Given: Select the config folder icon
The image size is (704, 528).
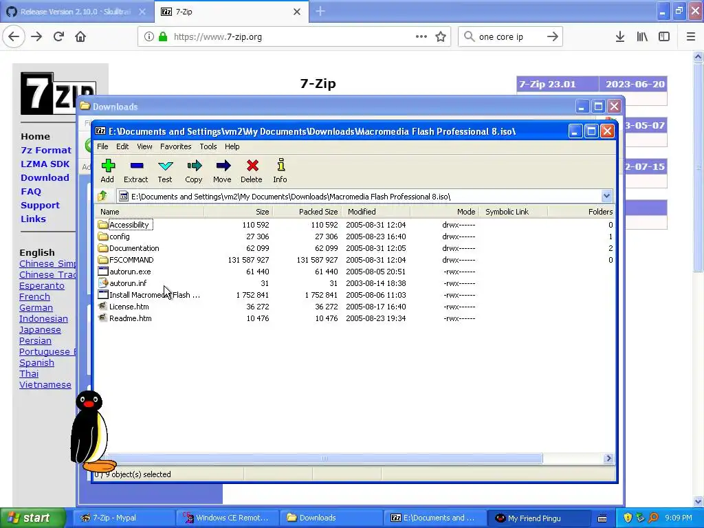Looking at the screenshot, I should [x=103, y=236].
